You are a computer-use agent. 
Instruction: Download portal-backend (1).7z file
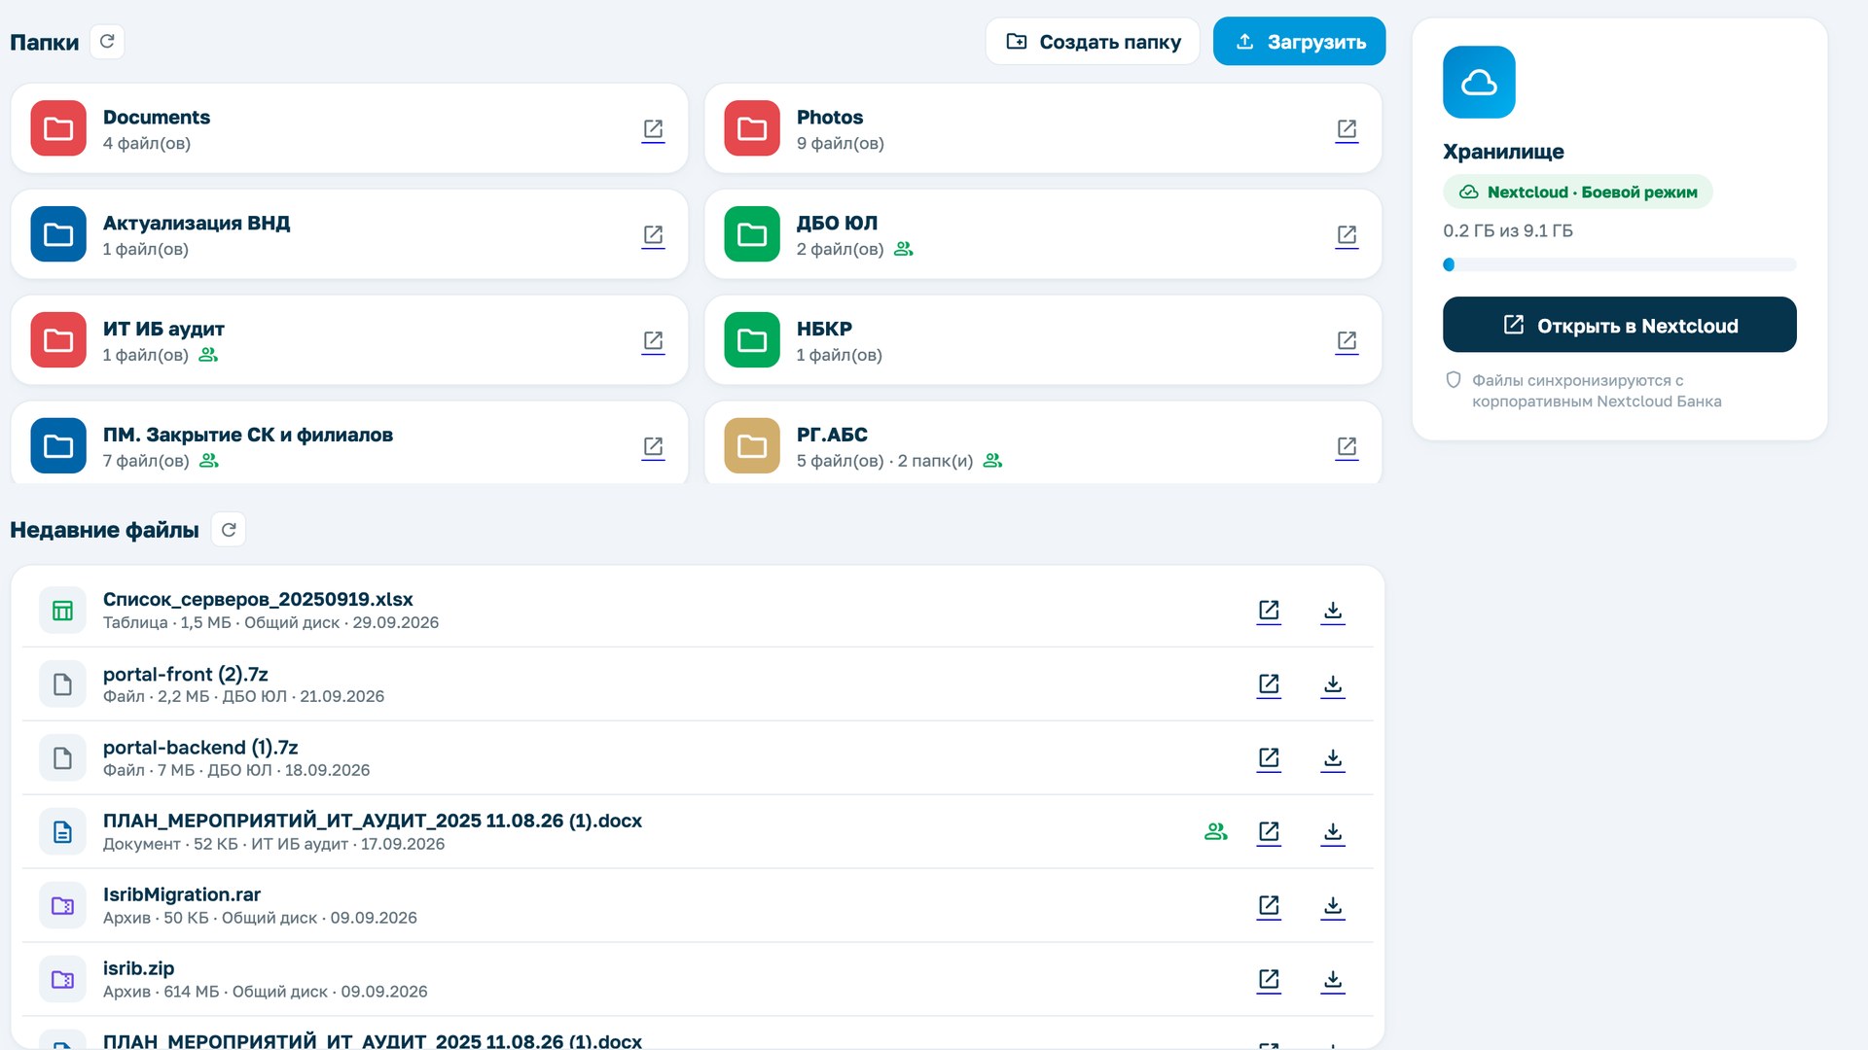point(1333,758)
